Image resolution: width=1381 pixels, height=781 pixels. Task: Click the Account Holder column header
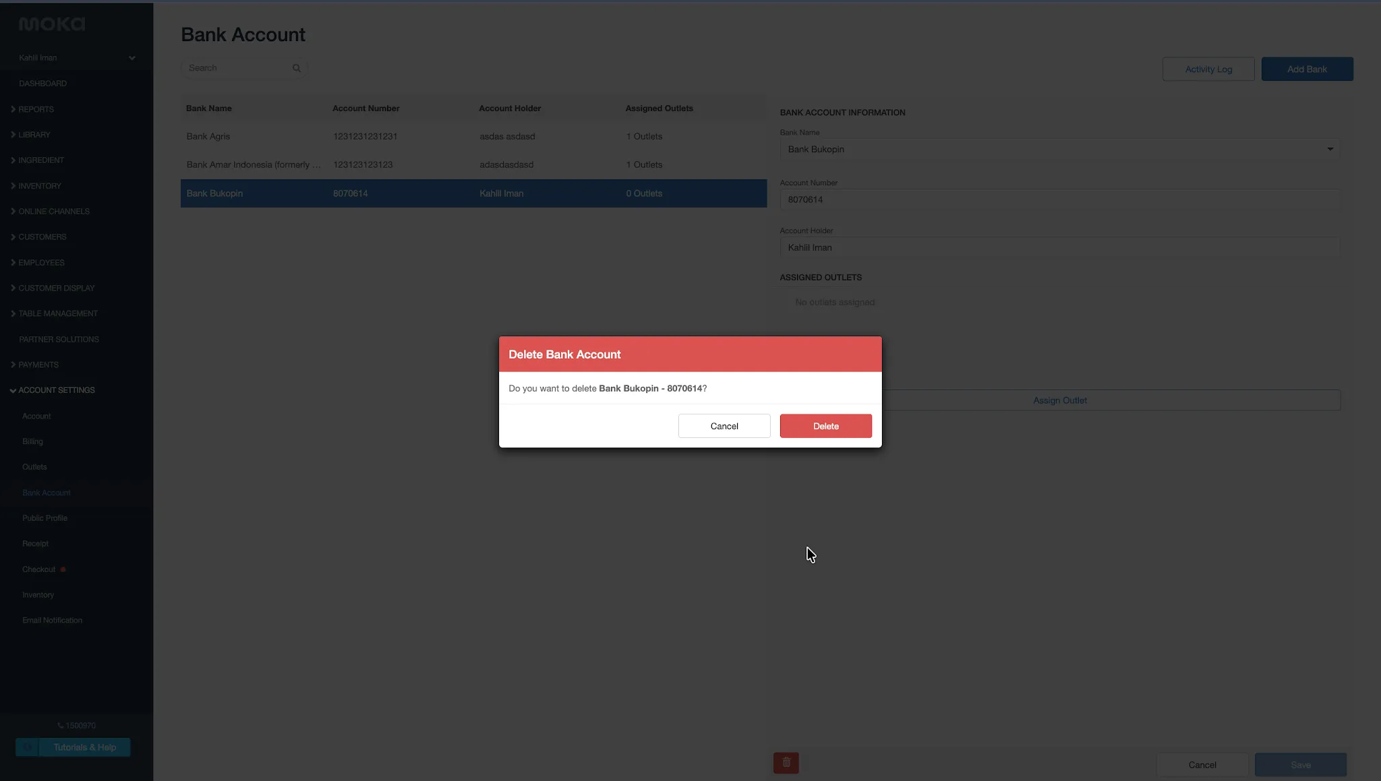510,108
